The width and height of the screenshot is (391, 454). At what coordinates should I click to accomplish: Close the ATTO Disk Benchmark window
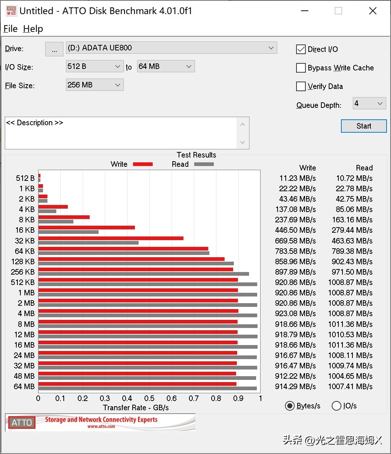tap(373, 11)
